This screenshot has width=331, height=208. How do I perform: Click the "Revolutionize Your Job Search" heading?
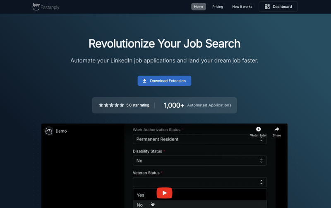(x=164, y=44)
